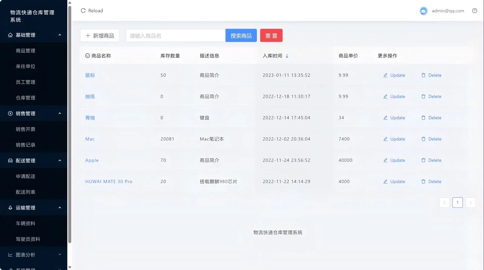Collapse the 销售管理 section chevron
This screenshot has height=270, width=484.
(60, 113)
